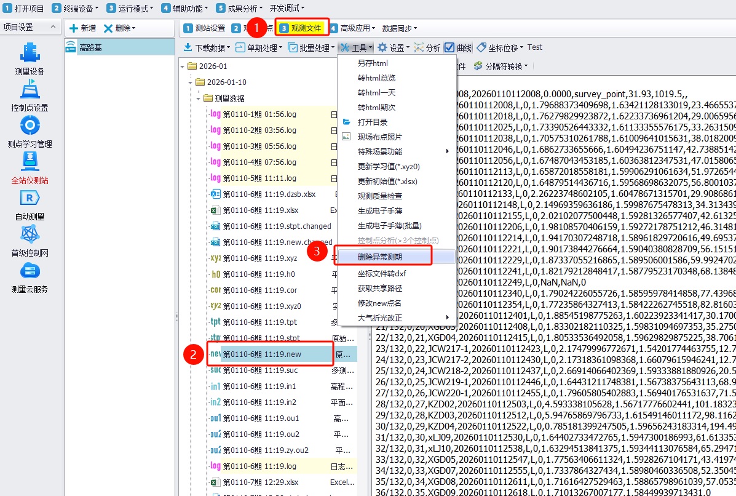736x496 pixels.
Task: Open the 批量处理 dropdown
Action: pos(311,47)
